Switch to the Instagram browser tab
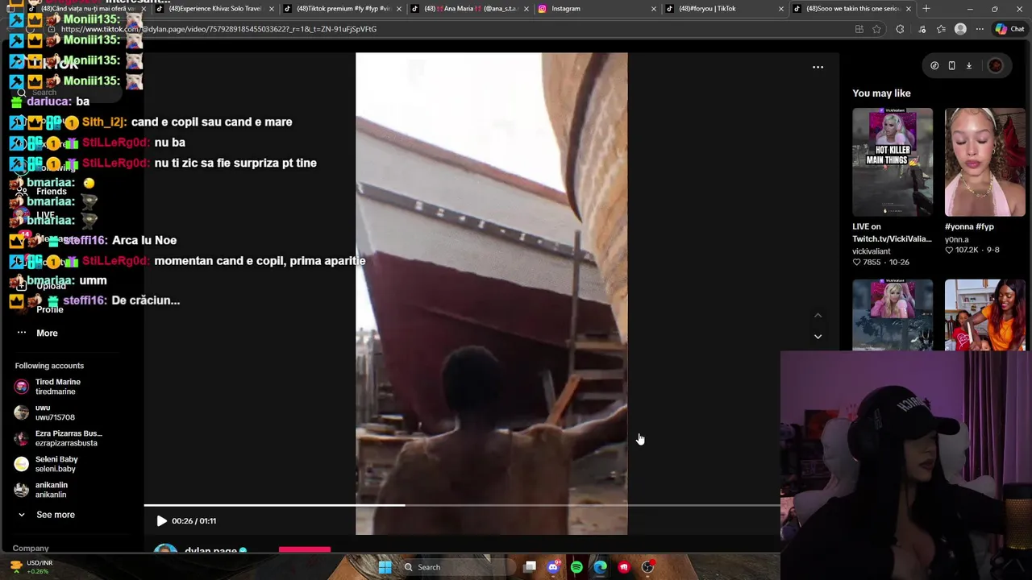 pyautogui.click(x=597, y=9)
